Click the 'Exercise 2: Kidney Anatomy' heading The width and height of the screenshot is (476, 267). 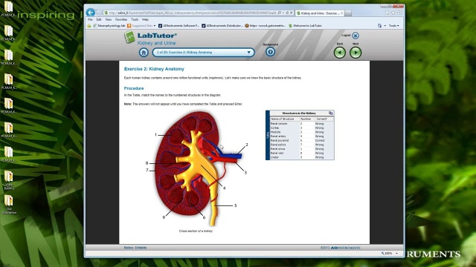154,69
